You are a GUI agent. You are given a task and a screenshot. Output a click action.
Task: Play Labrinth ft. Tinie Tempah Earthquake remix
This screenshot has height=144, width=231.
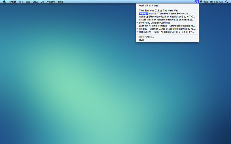tap(167, 26)
